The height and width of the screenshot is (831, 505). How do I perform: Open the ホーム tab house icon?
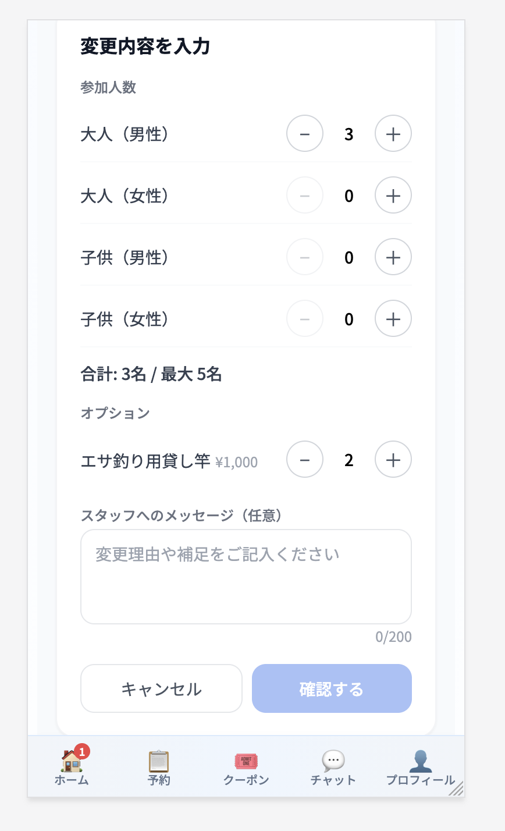click(x=72, y=761)
